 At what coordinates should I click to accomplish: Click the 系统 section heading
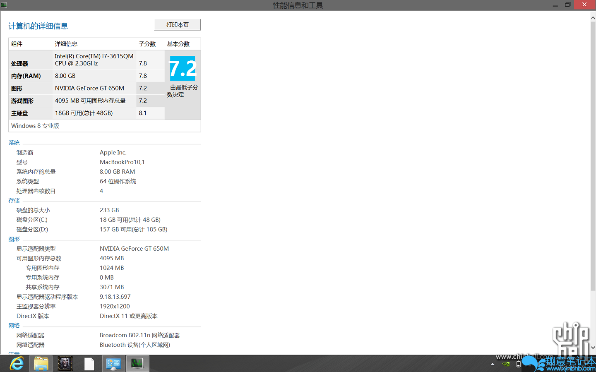coord(14,143)
